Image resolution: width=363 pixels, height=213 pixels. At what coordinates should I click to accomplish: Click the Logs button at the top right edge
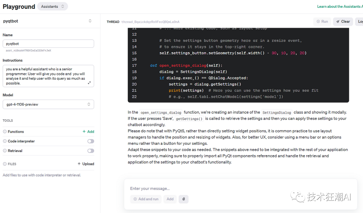point(359,22)
